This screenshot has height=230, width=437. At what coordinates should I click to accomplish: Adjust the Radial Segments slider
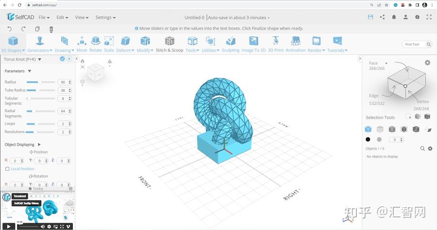pos(41,111)
